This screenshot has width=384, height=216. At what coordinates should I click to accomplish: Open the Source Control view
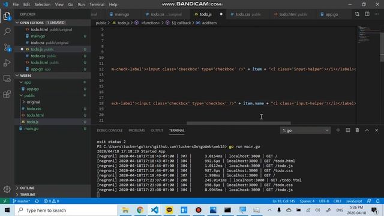click(7, 47)
